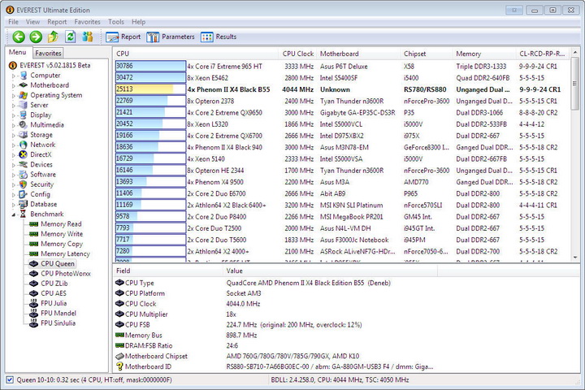Collapse the Benchmark tree node

[x=14, y=214]
